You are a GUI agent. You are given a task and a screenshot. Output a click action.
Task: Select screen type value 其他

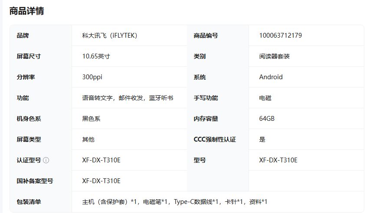pyautogui.click(x=88, y=139)
